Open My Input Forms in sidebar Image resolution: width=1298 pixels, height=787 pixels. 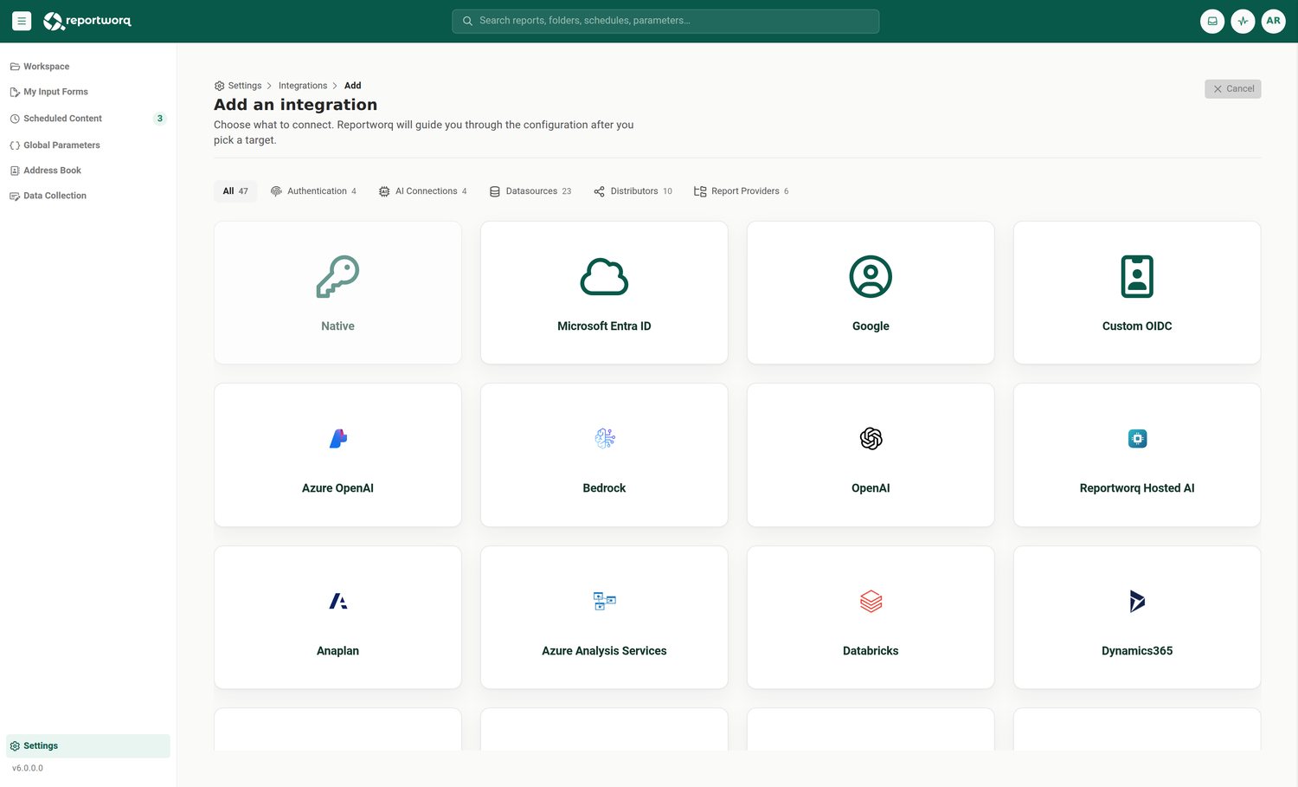click(88, 92)
